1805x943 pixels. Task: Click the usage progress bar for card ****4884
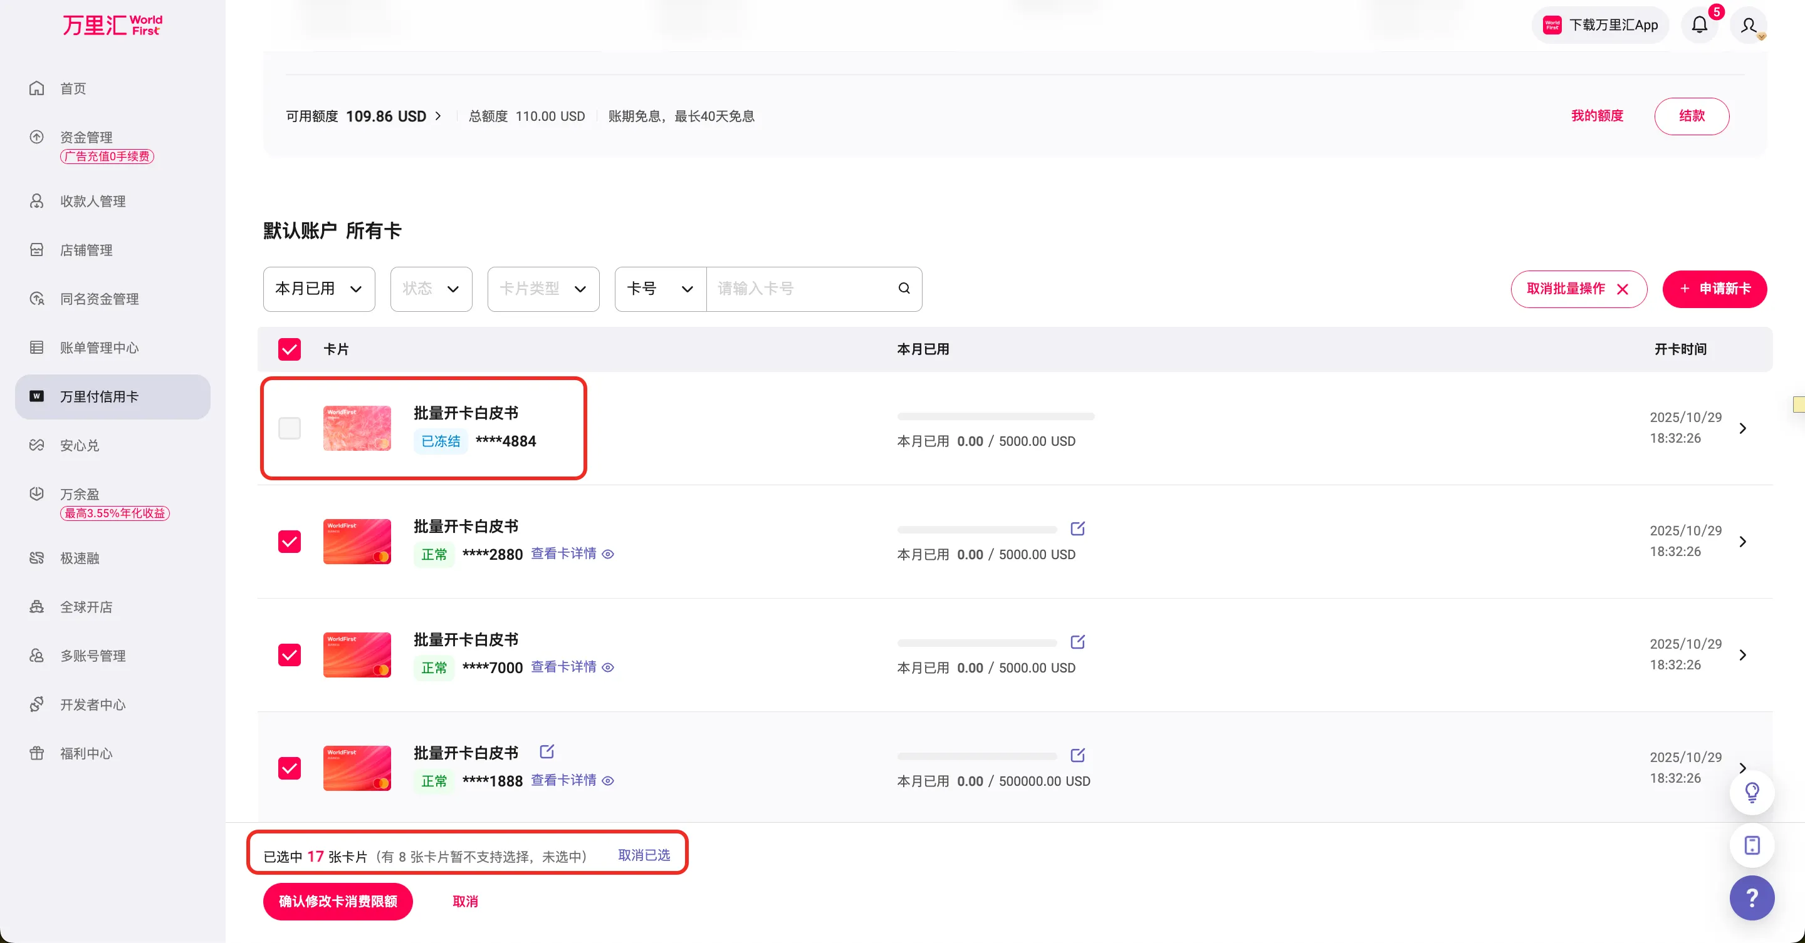point(995,416)
